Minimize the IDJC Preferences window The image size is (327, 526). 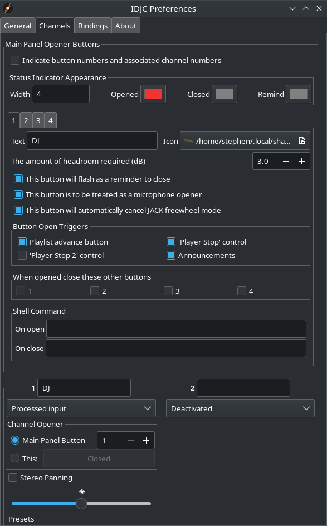pos(292,9)
